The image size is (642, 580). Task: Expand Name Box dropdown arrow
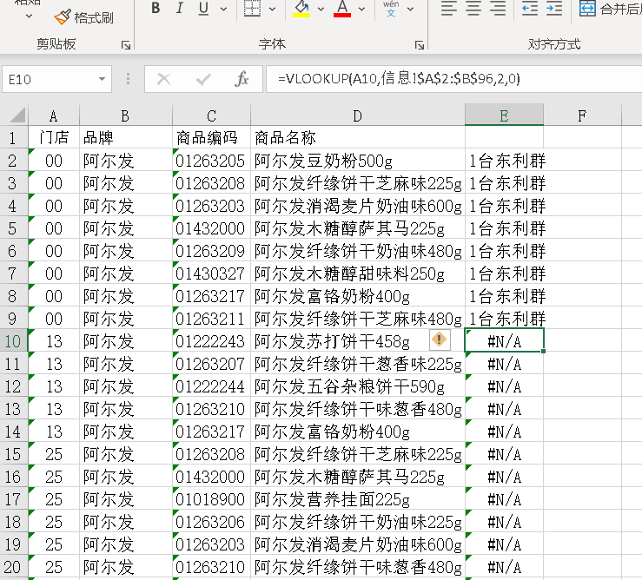pyautogui.click(x=102, y=79)
